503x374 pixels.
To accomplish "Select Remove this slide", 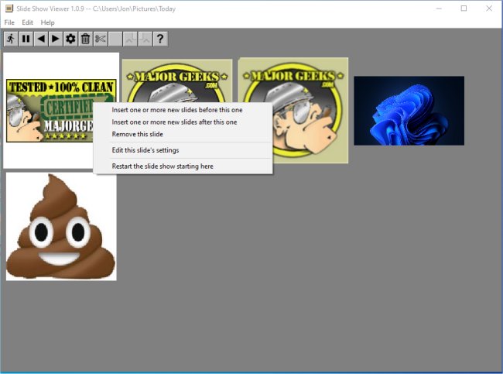I will 183,134.
